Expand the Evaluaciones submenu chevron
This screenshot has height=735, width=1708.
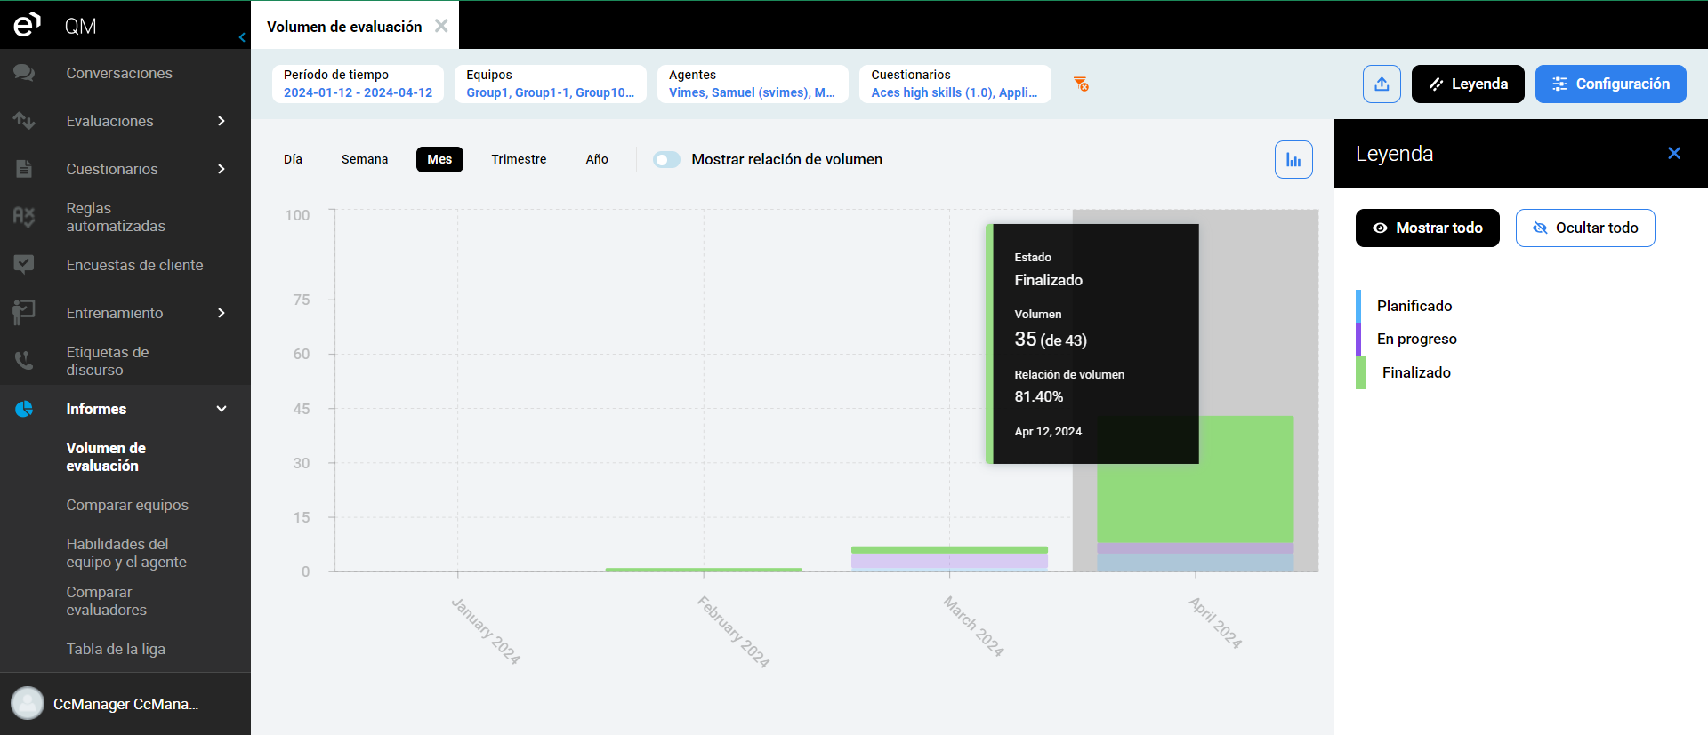(222, 121)
